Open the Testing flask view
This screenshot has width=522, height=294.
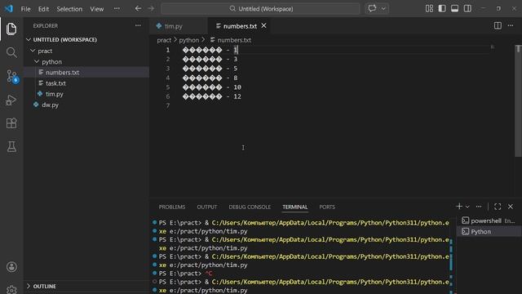pos(11,147)
